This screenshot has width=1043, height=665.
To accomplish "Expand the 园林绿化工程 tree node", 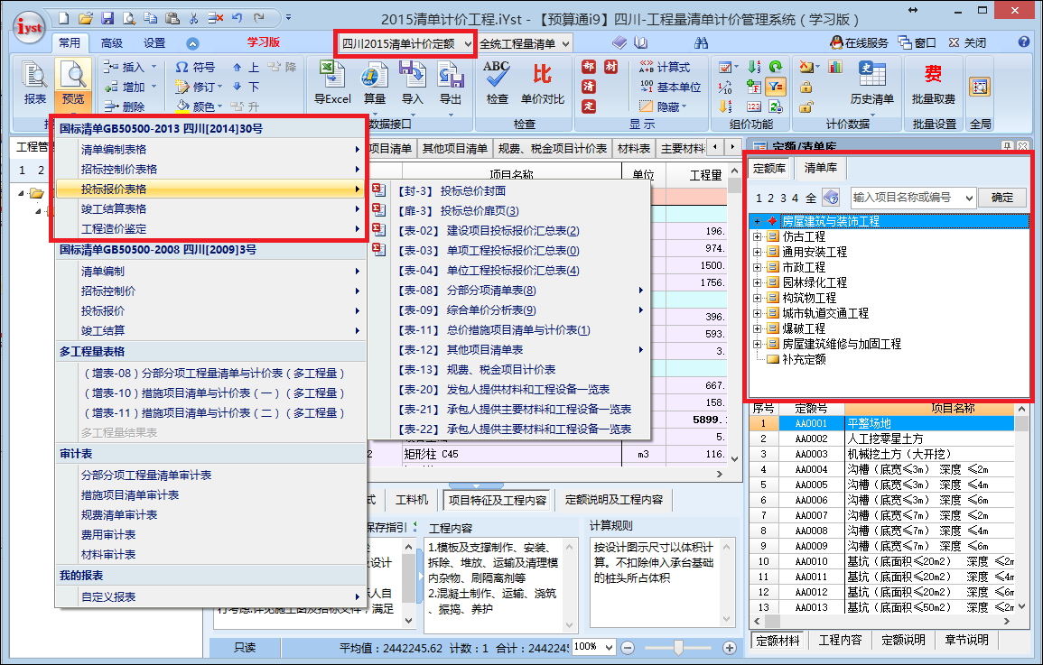I will coord(757,282).
